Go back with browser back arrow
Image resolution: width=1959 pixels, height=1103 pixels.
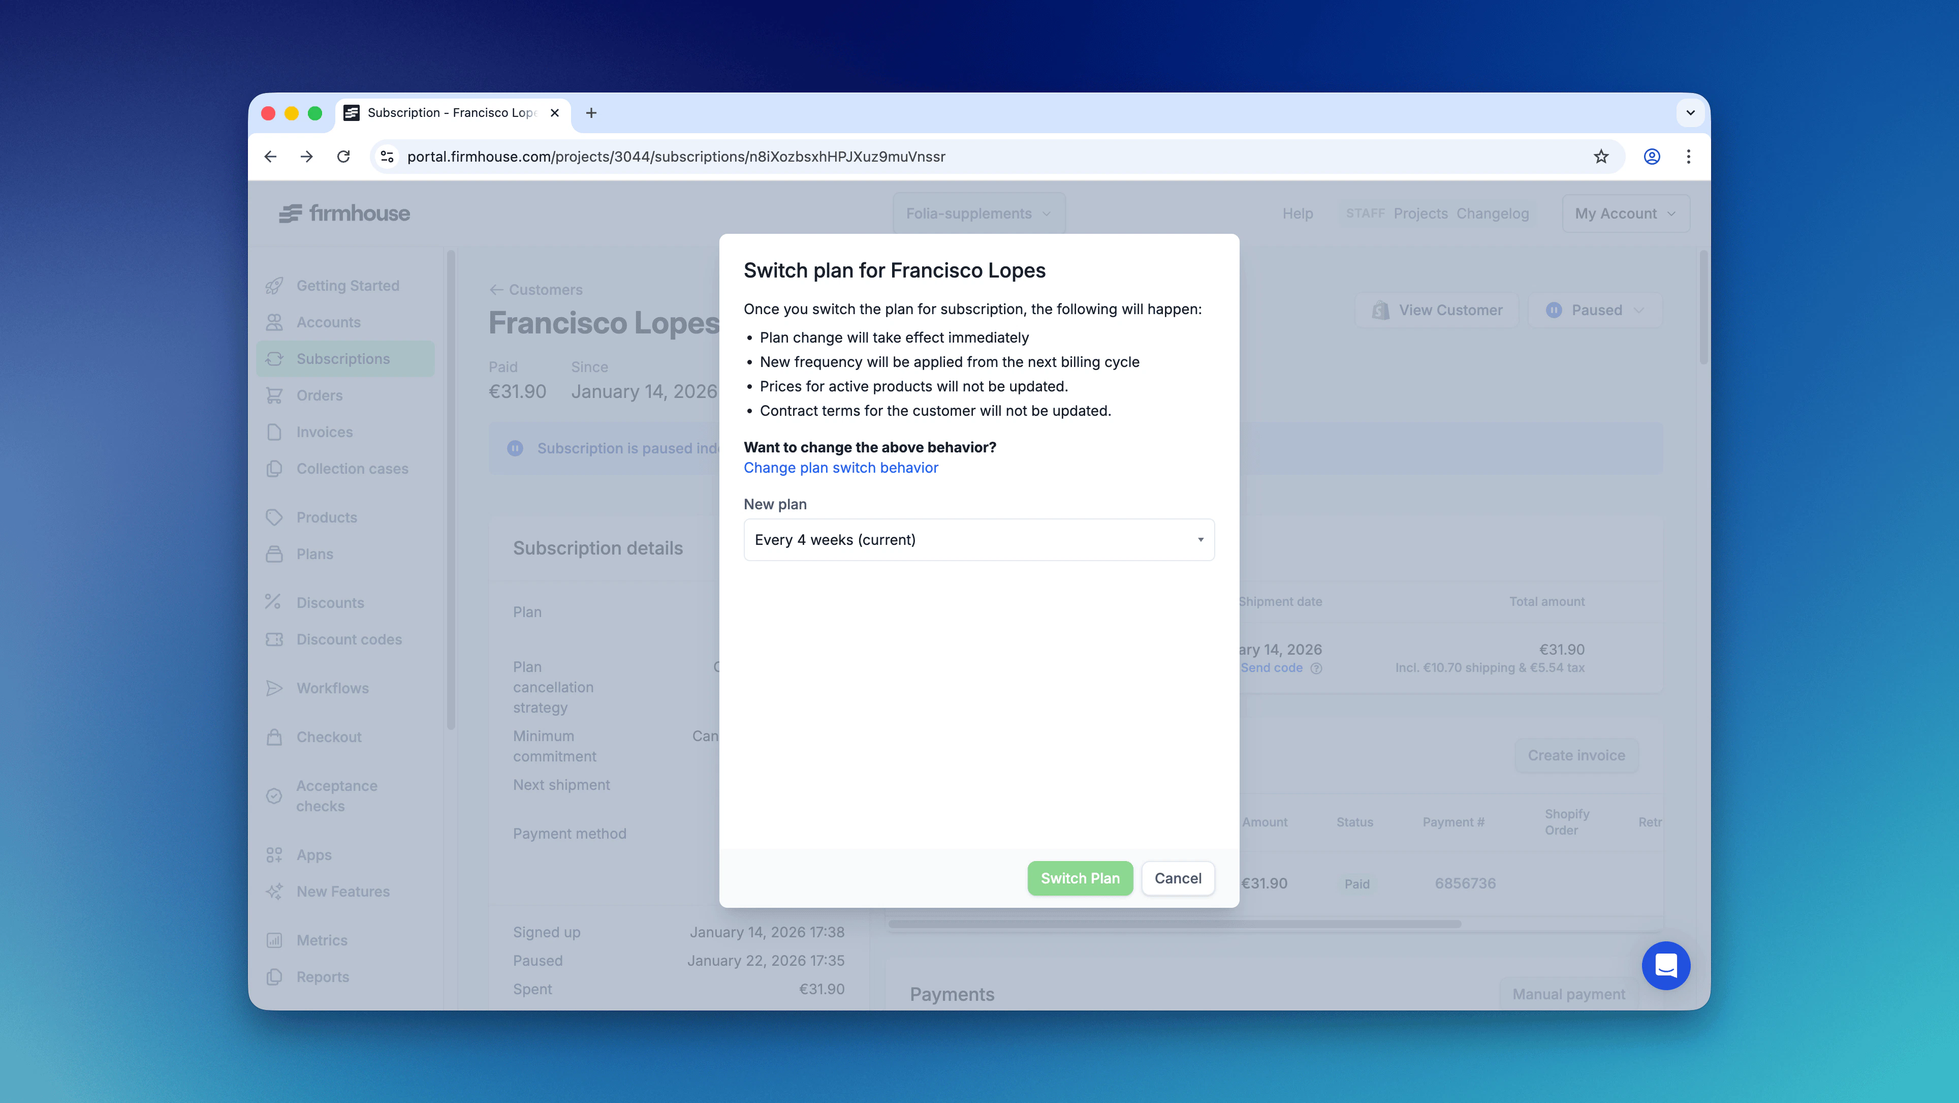(271, 157)
